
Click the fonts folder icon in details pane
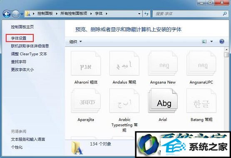[77, 148]
